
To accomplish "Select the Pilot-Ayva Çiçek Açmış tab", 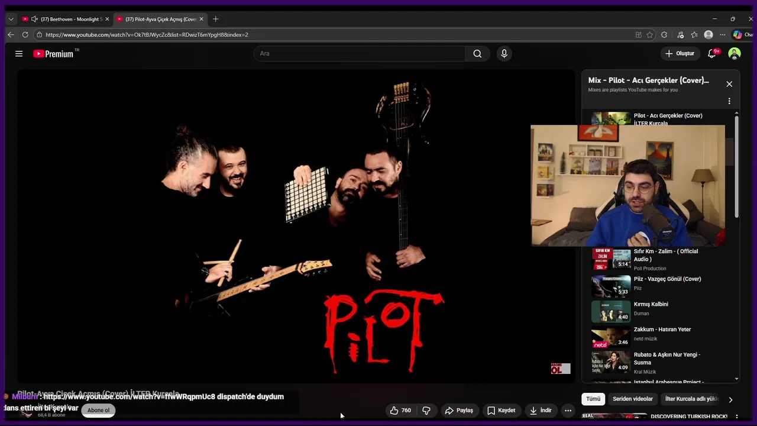I will [160, 19].
